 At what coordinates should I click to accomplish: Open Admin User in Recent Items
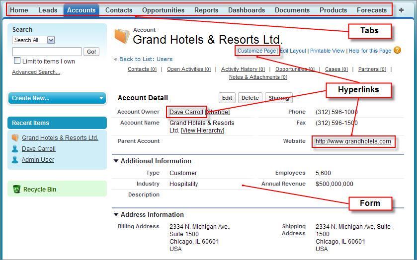[38, 160]
